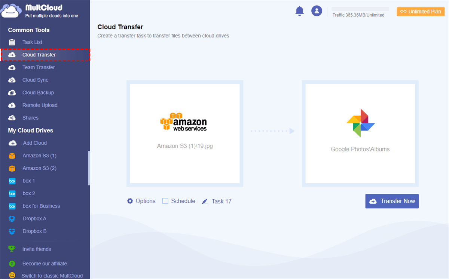Click the Amazon S3 (1) box icon
The image size is (449, 279).
pyautogui.click(x=12, y=156)
